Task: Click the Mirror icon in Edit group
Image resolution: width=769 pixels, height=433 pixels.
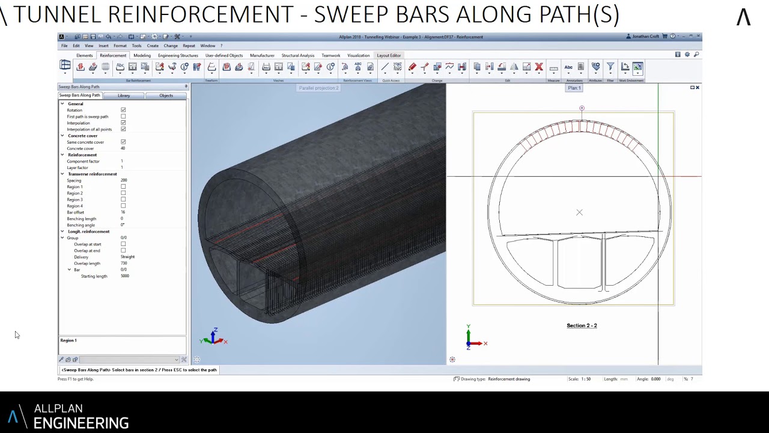Action: pos(514,67)
